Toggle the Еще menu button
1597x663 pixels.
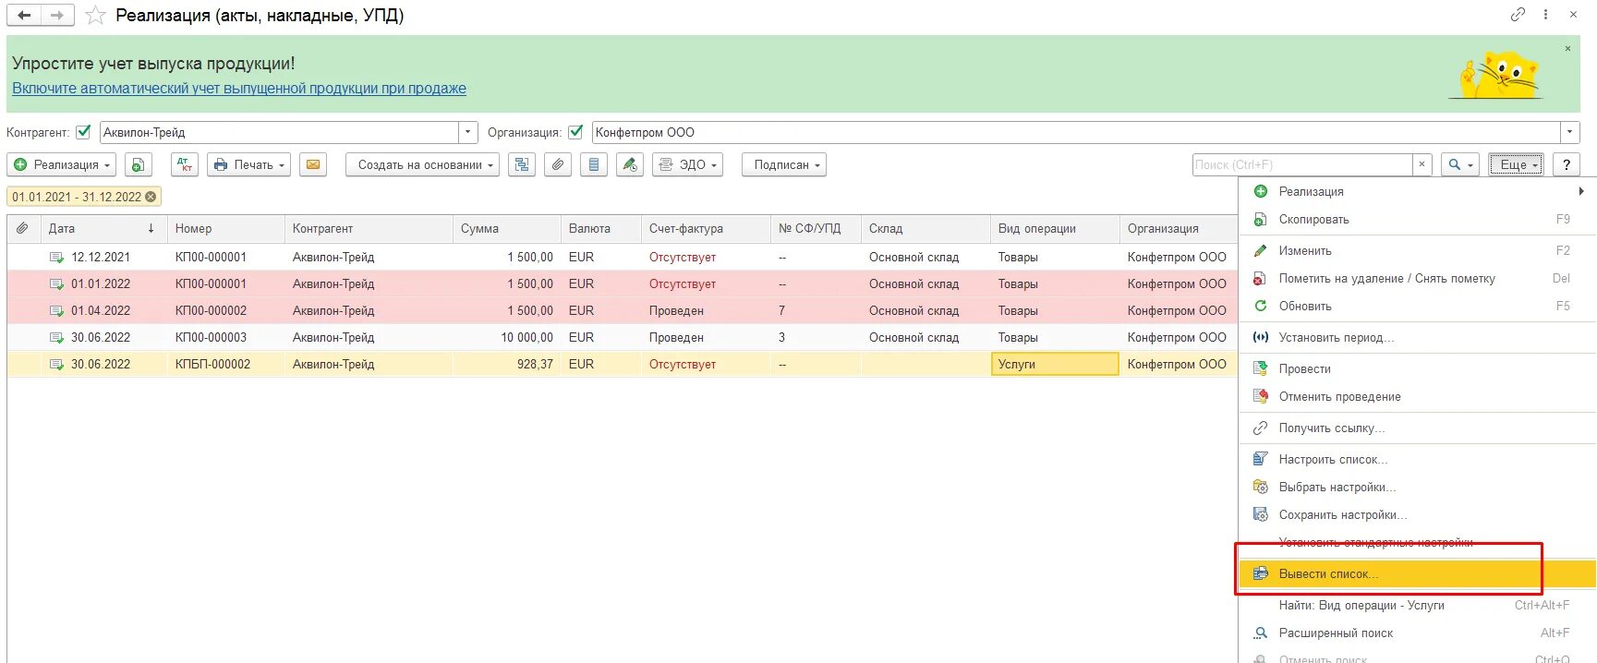[1517, 164]
